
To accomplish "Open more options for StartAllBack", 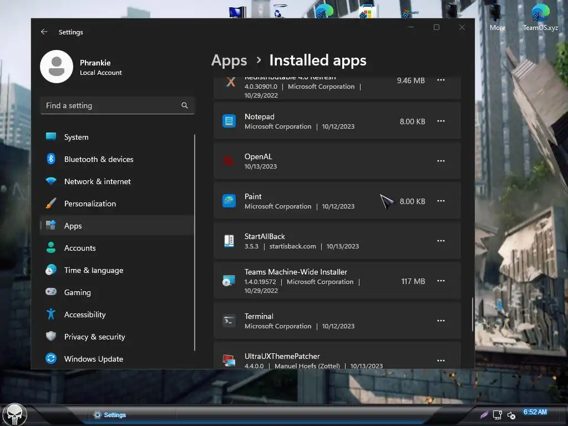I will [x=441, y=241].
